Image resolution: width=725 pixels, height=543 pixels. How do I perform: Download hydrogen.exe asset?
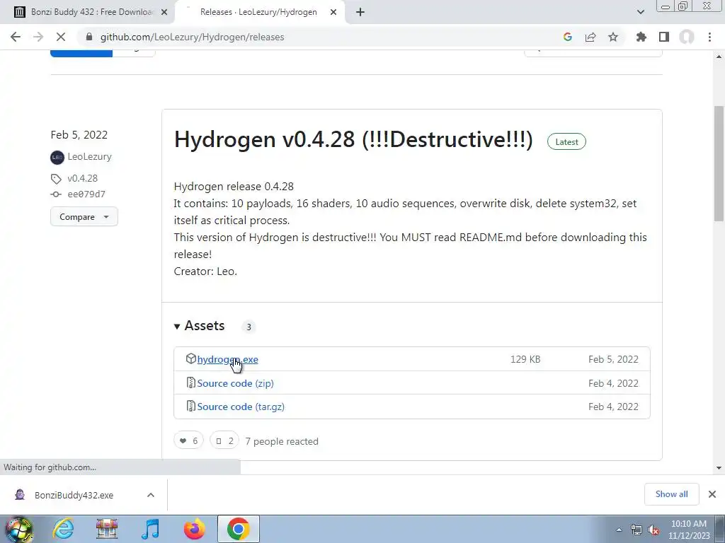click(227, 359)
